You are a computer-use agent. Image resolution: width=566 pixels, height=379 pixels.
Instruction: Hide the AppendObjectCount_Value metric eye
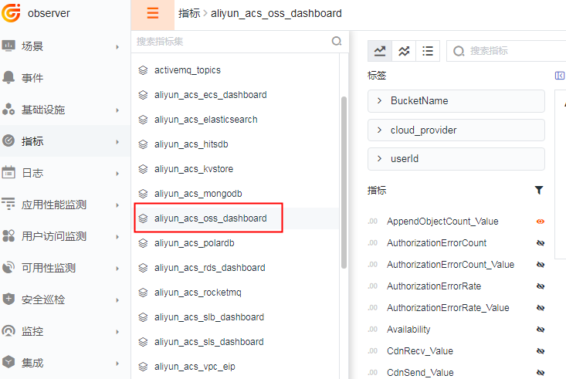point(541,222)
